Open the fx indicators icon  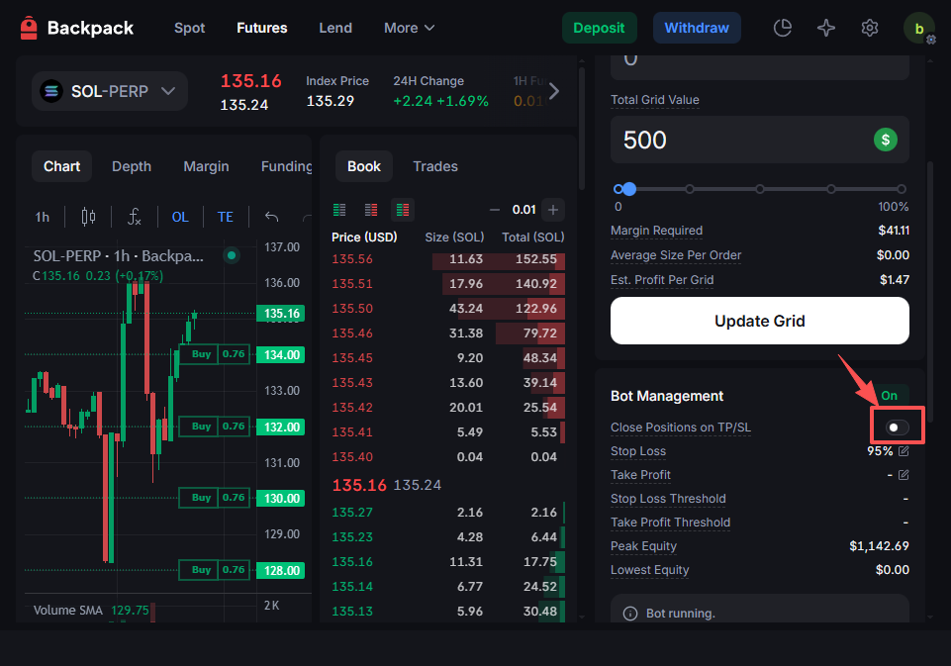[x=135, y=217]
